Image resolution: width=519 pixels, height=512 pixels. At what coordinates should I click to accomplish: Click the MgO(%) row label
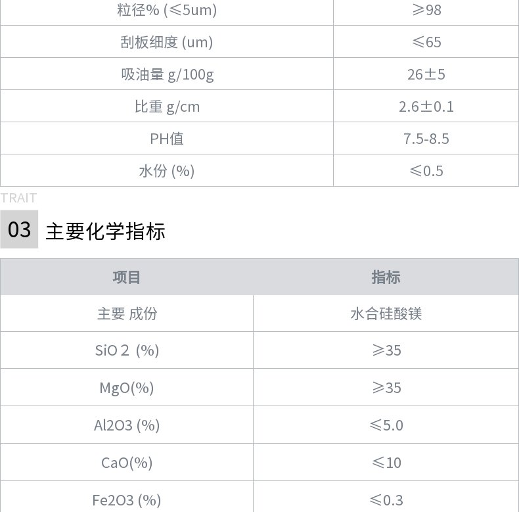pyautogui.click(x=127, y=388)
